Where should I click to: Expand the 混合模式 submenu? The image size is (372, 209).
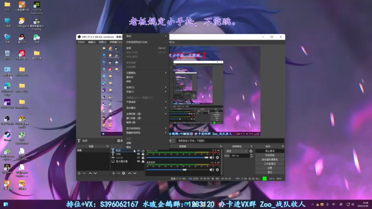(x=146, y=108)
